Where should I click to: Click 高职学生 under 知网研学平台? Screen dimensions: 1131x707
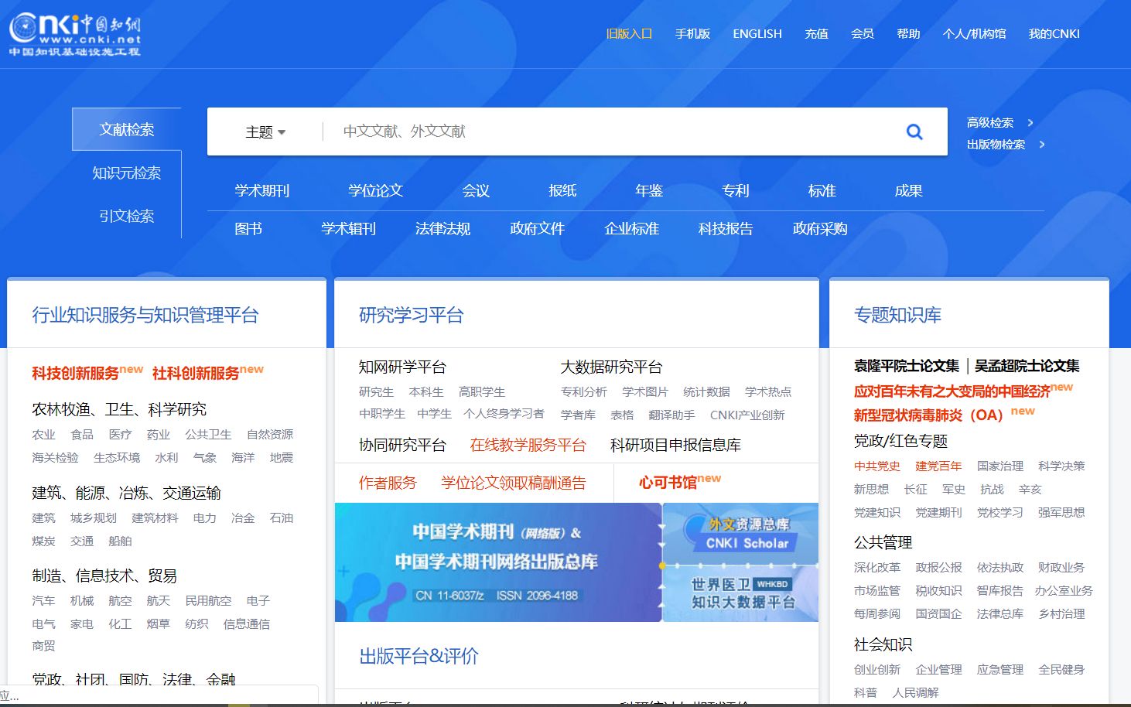482,391
